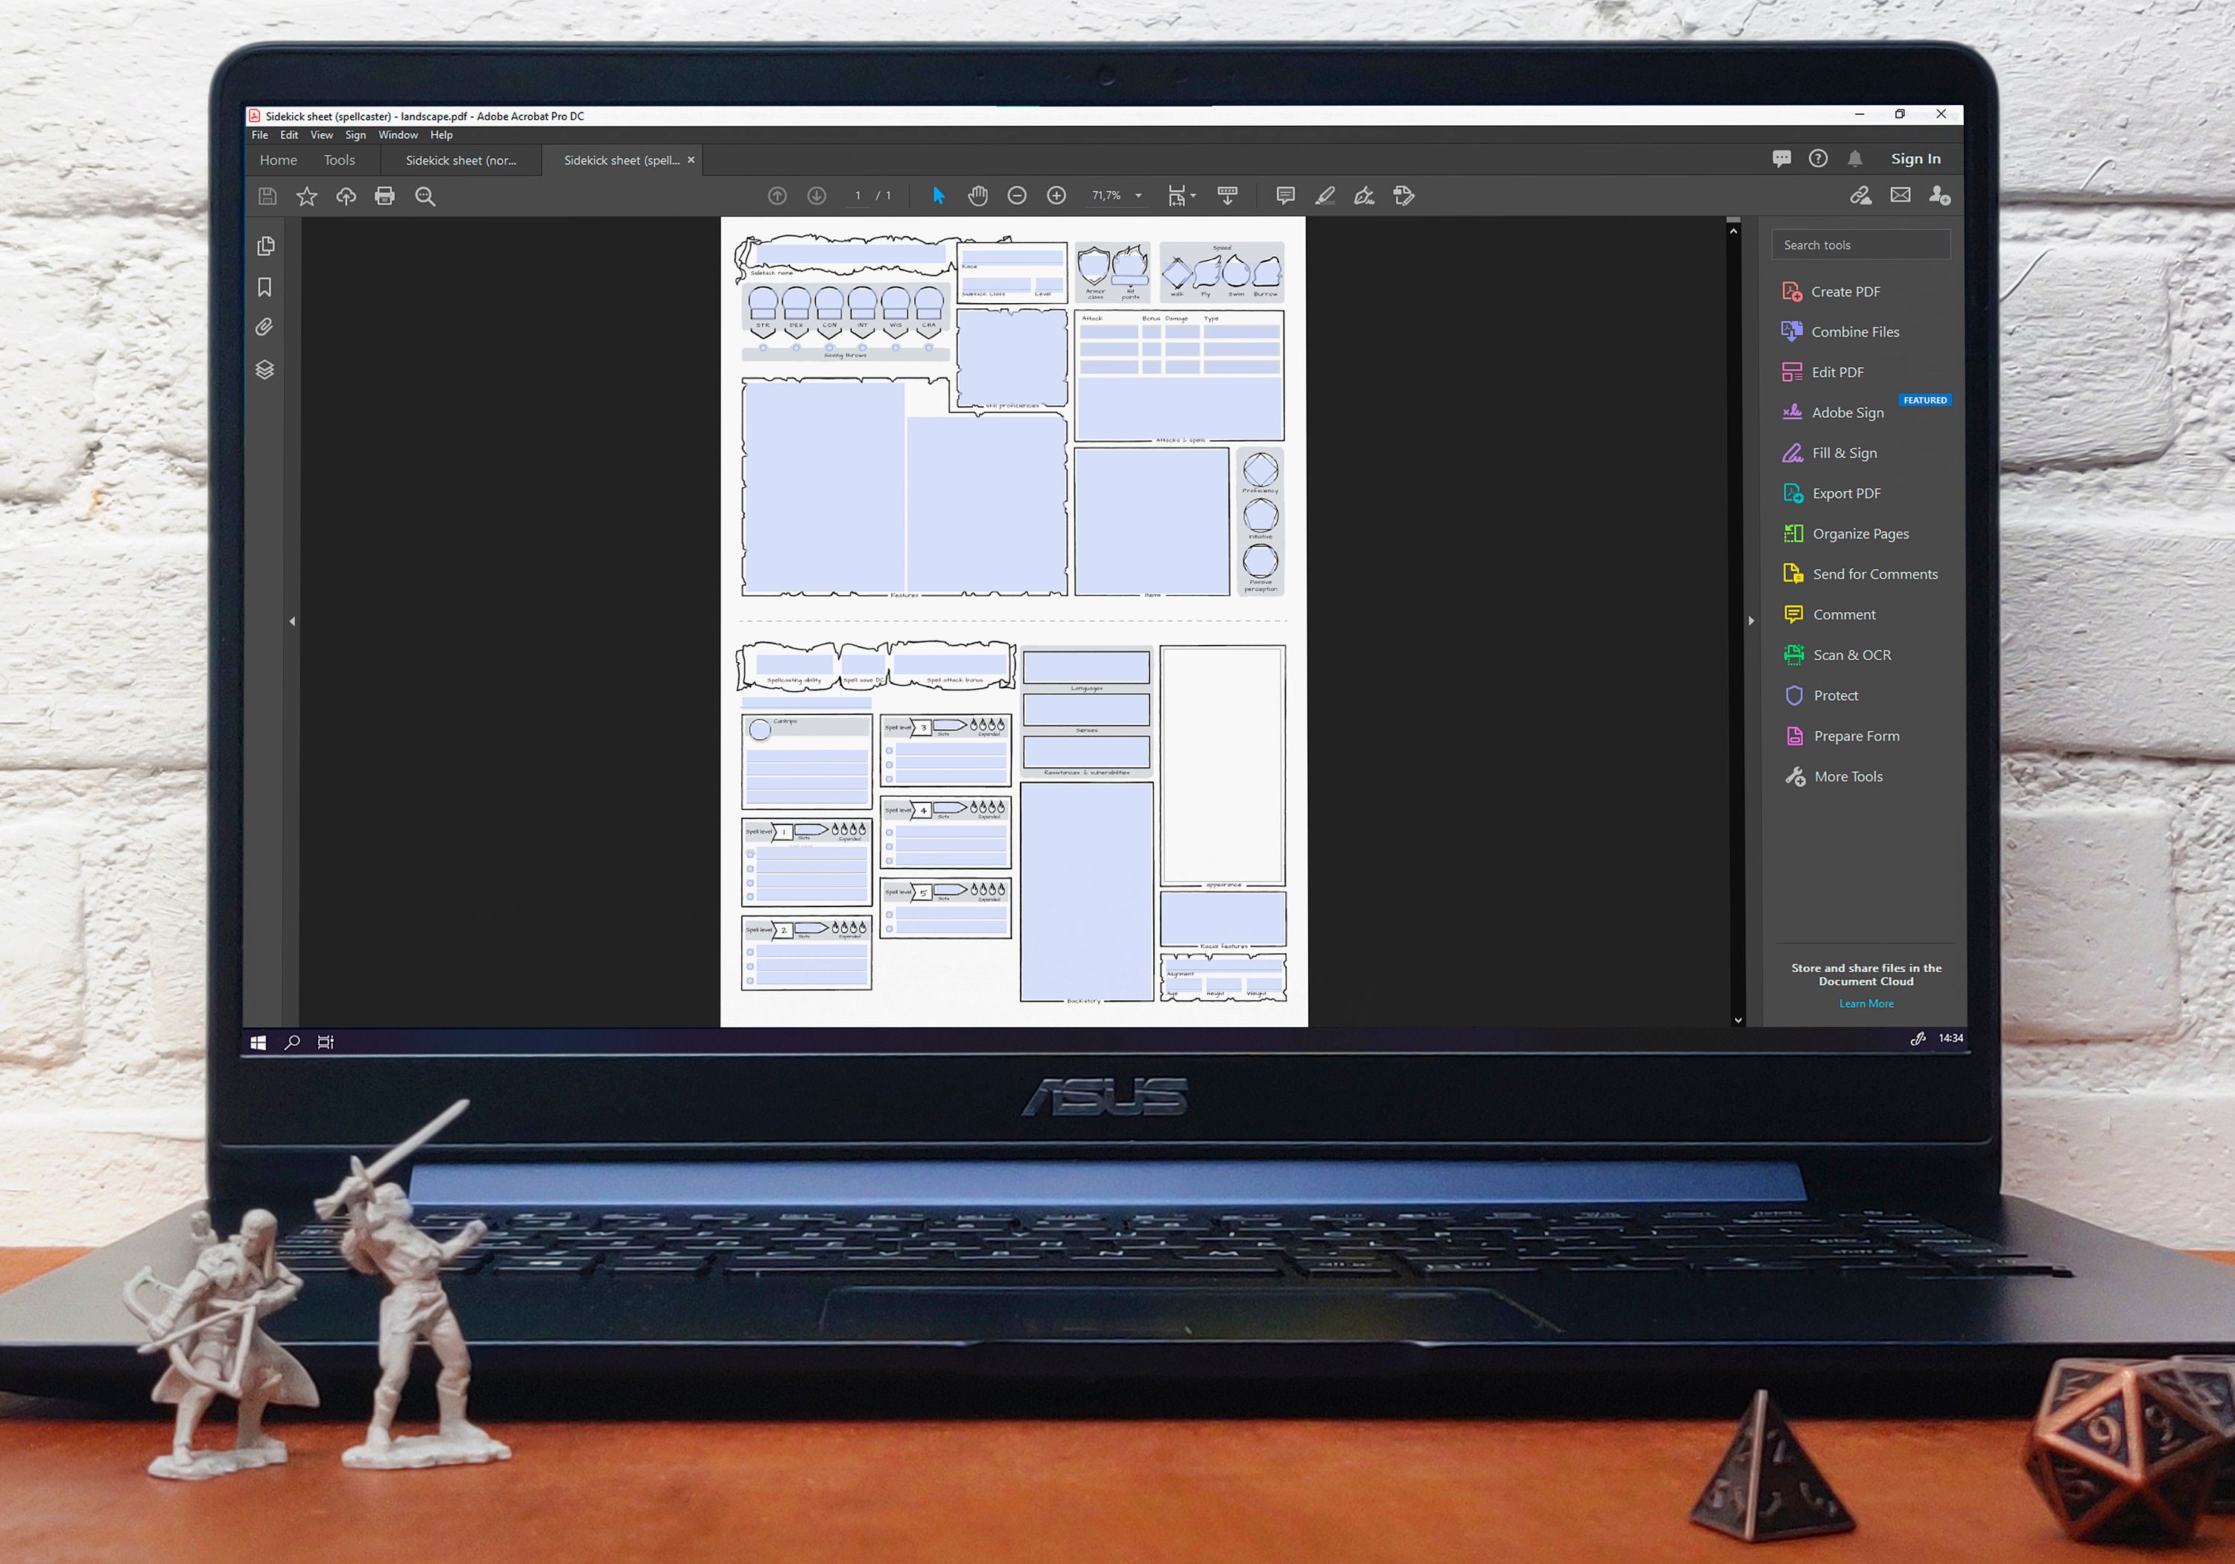2235x1564 pixels.
Task: Go to the previous page arrow
Action: 777,197
